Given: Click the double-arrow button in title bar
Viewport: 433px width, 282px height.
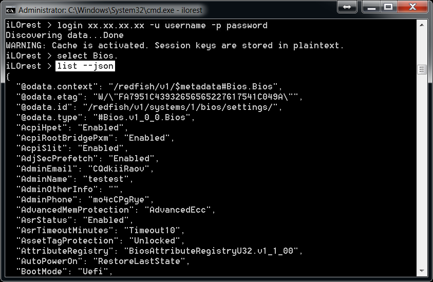Looking at the screenshot, I should [347, 7].
